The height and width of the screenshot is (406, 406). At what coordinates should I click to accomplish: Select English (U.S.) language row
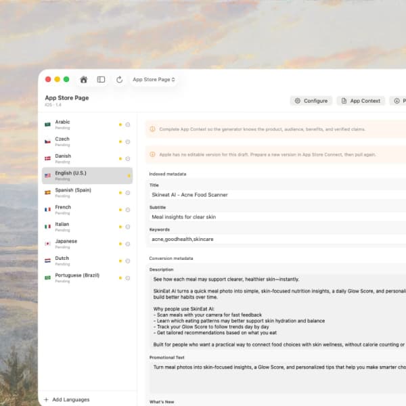coord(87,176)
